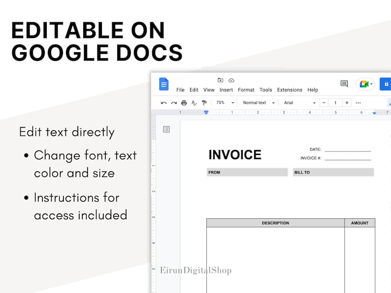The width and height of the screenshot is (391, 293).
Task: Open the more options ellipsis
Action: 358,103
